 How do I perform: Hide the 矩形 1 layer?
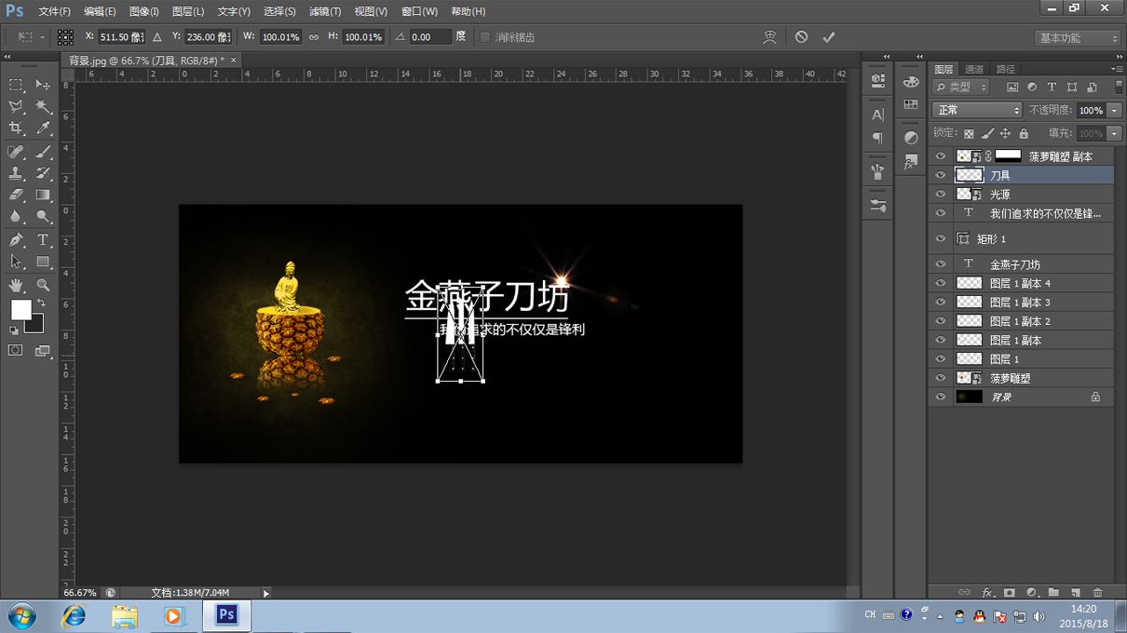[940, 239]
